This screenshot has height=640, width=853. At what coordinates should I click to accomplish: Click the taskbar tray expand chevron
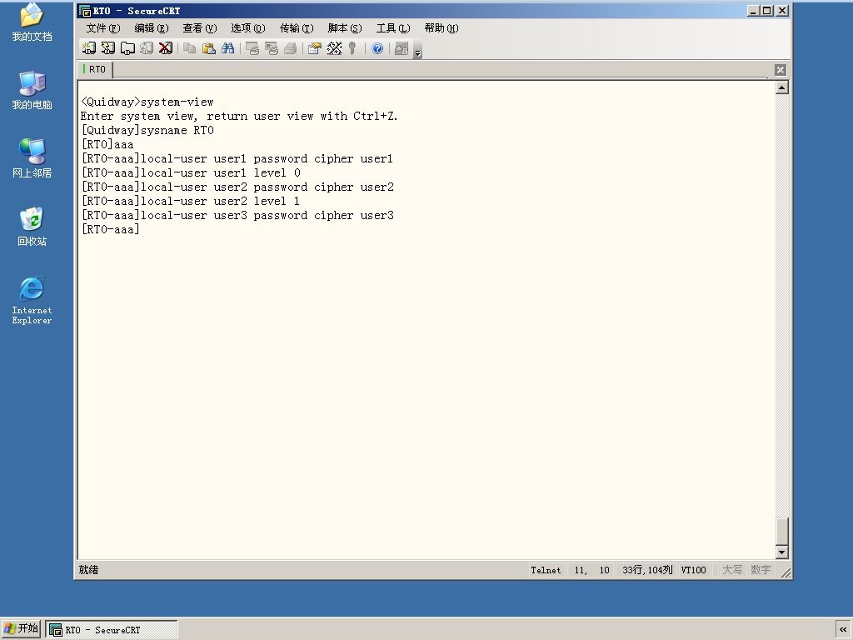[843, 629]
